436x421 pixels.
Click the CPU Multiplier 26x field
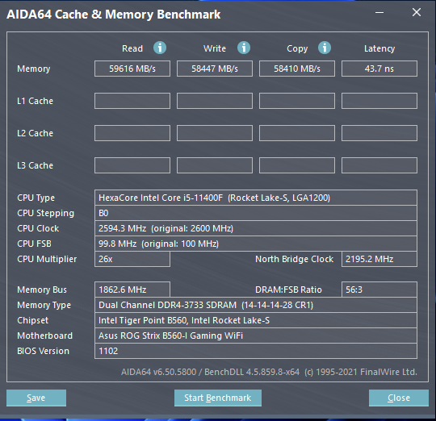pos(132,259)
